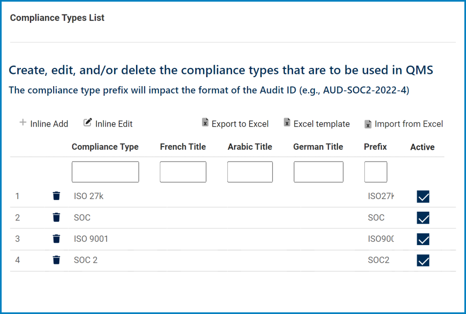Screen dimensions: 466x314
Task: Select the pencil icon for Inline Edit
Action: click(87, 122)
